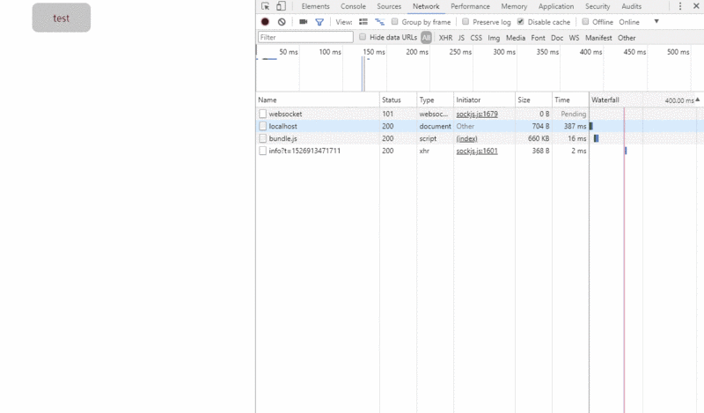Enable Group by frame checkbox
The width and height of the screenshot is (704, 413).
pos(395,22)
